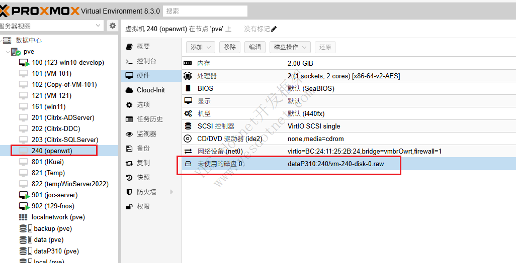Open the Console tab (控制台)
The width and height of the screenshot is (516, 263).
[x=151, y=61]
